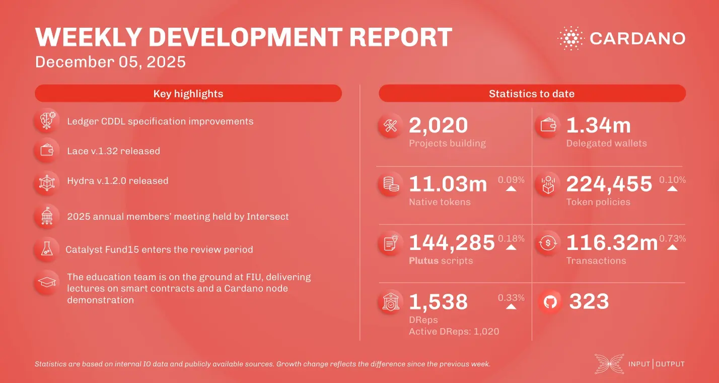Image resolution: width=719 pixels, height=383 pixels.
Task: Open the Input Output logo link
Action: (x=640, y=364)
